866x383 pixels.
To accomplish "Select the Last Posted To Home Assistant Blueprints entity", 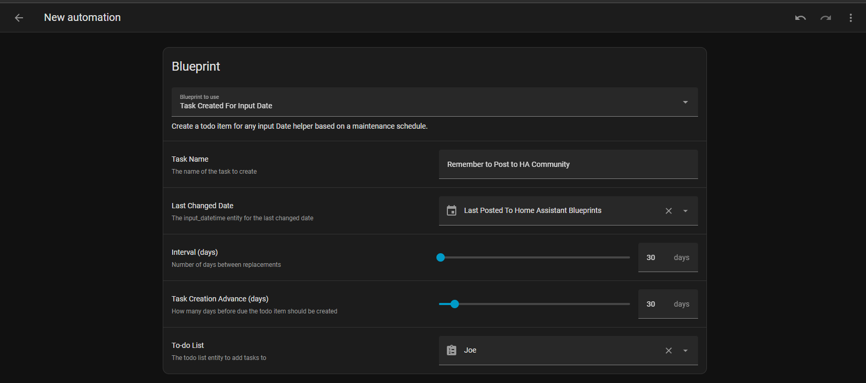I will [x=532, y=211].
